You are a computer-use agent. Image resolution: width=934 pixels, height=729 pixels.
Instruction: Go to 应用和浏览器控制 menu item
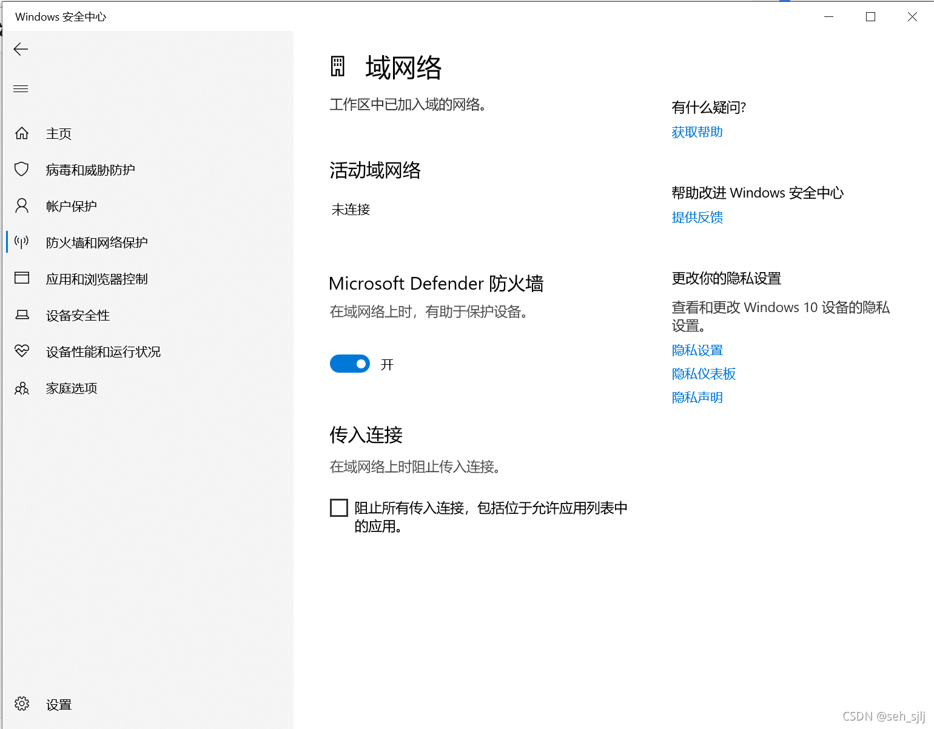coord(97,279)
